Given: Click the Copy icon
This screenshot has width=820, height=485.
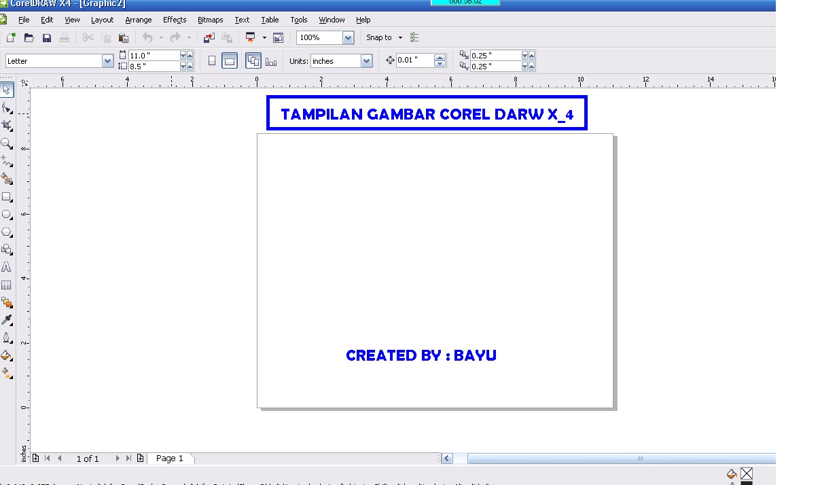Looking at the screenshot, I should coord(105,37).
